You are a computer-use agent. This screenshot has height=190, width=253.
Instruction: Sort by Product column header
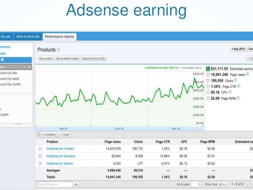pos(52,142)
